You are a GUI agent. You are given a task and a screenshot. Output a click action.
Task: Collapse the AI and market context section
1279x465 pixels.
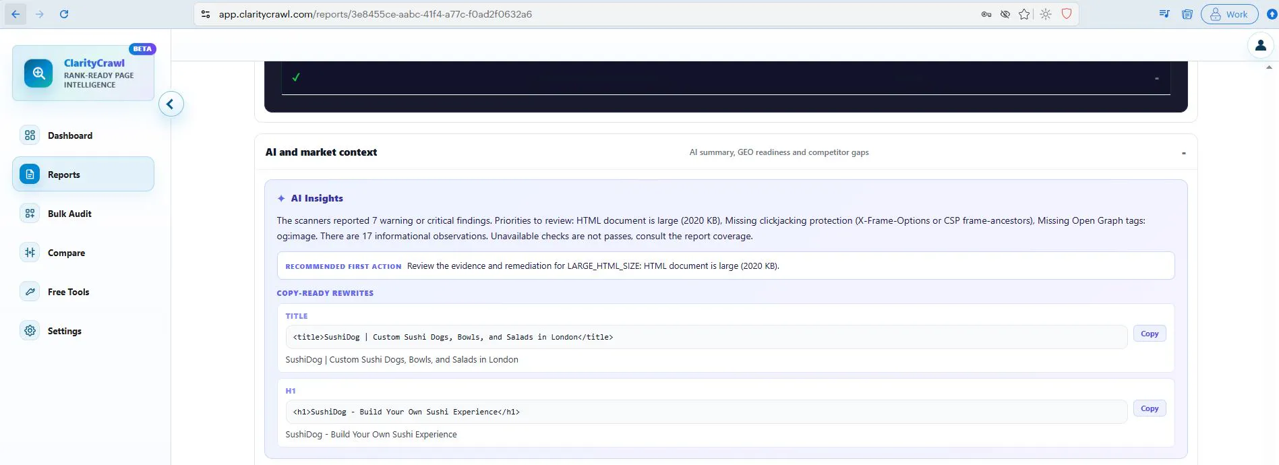pyautogui.click(x=1183, y=153)
